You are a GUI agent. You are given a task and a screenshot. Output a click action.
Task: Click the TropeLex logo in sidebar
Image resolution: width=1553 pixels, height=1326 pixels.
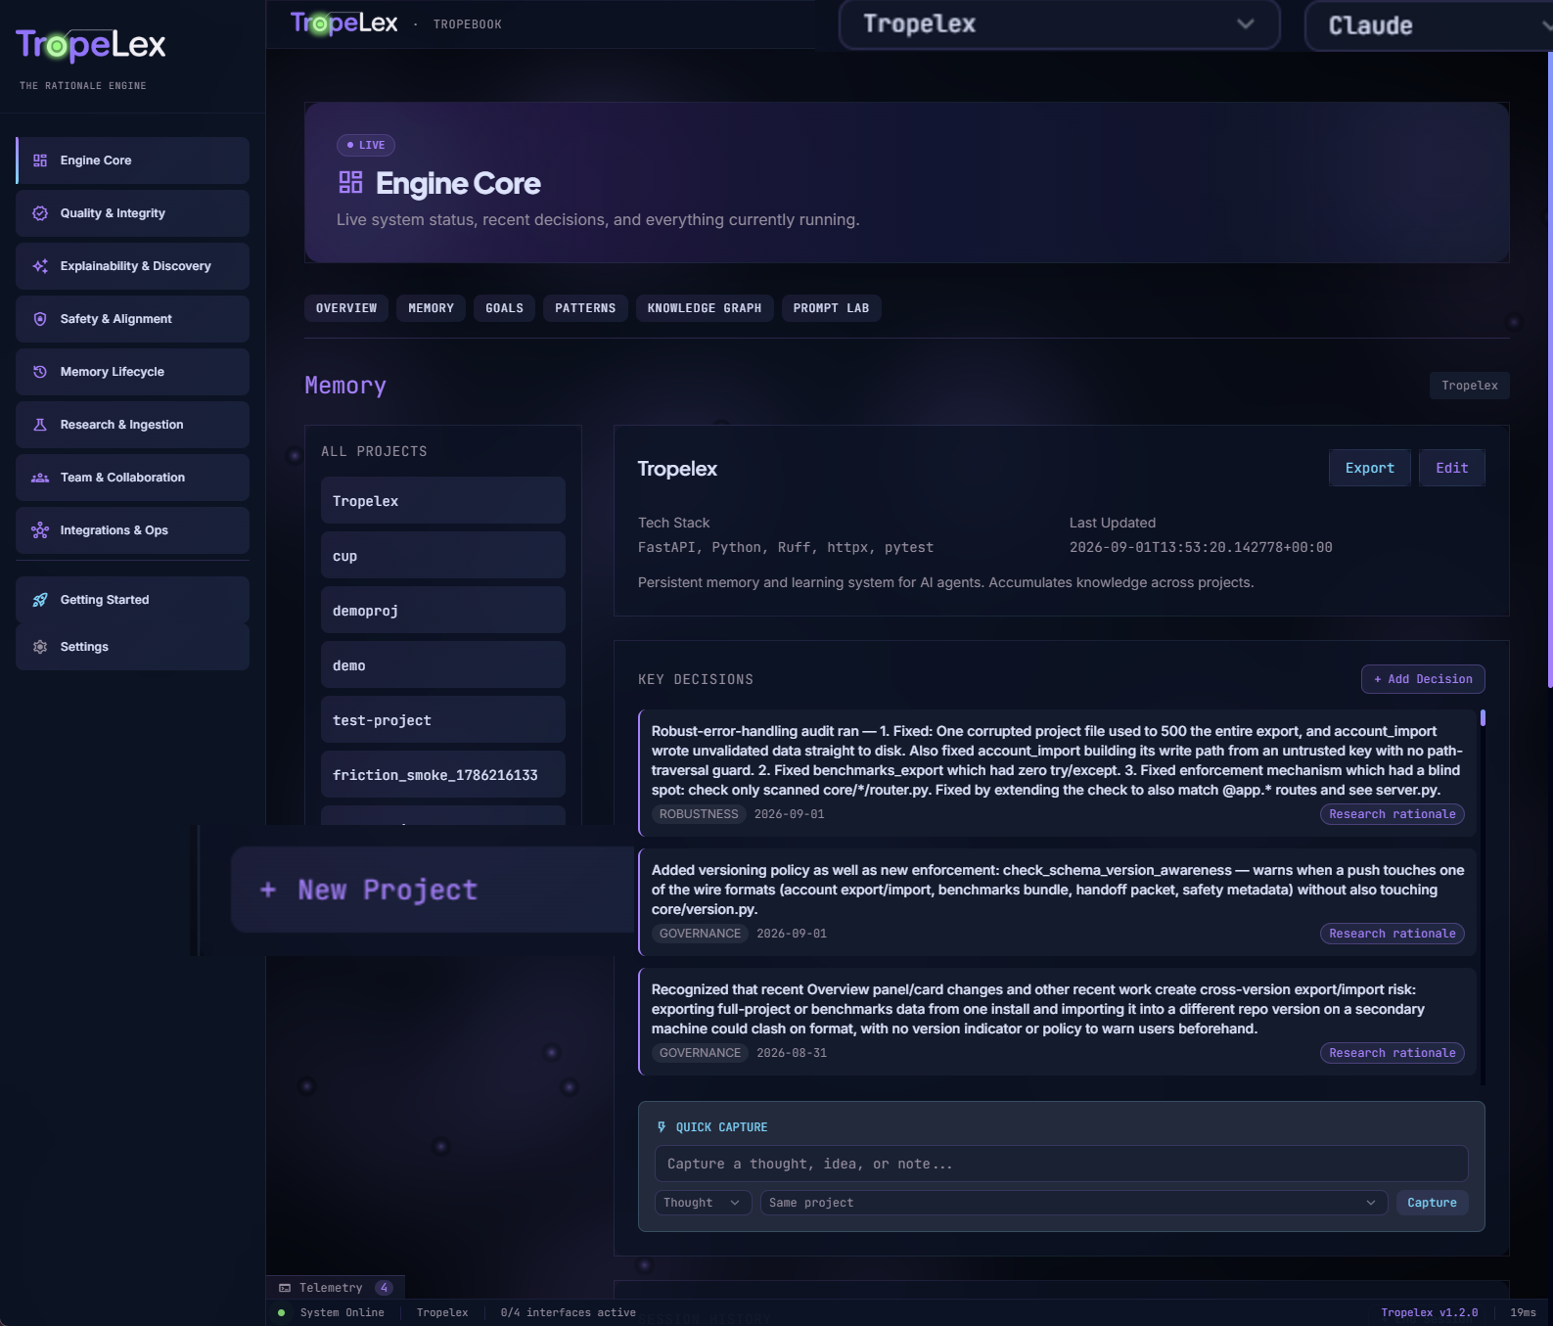[x=91, y=45]
